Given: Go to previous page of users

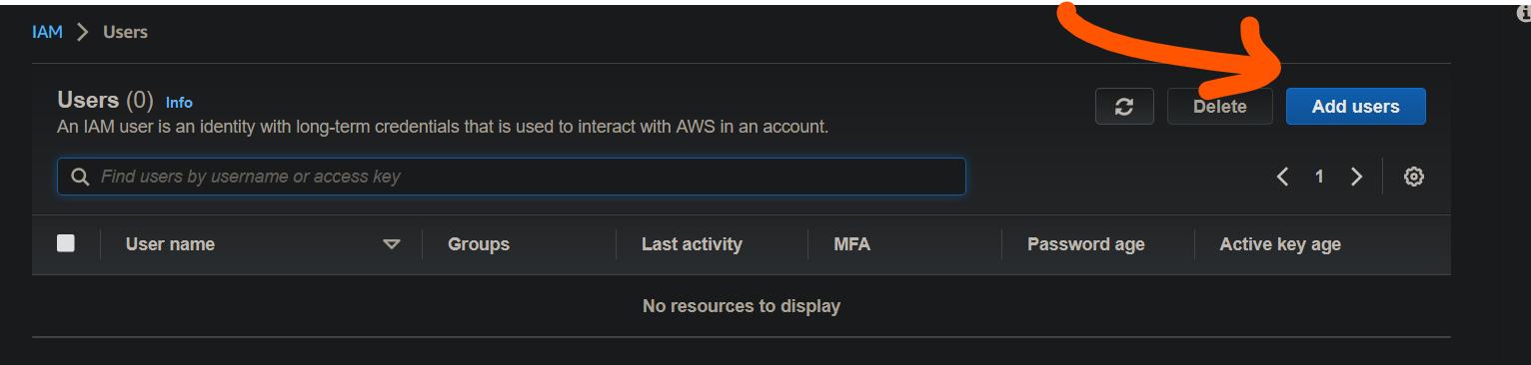Looking at the screenshot, I should point(1282,177).
